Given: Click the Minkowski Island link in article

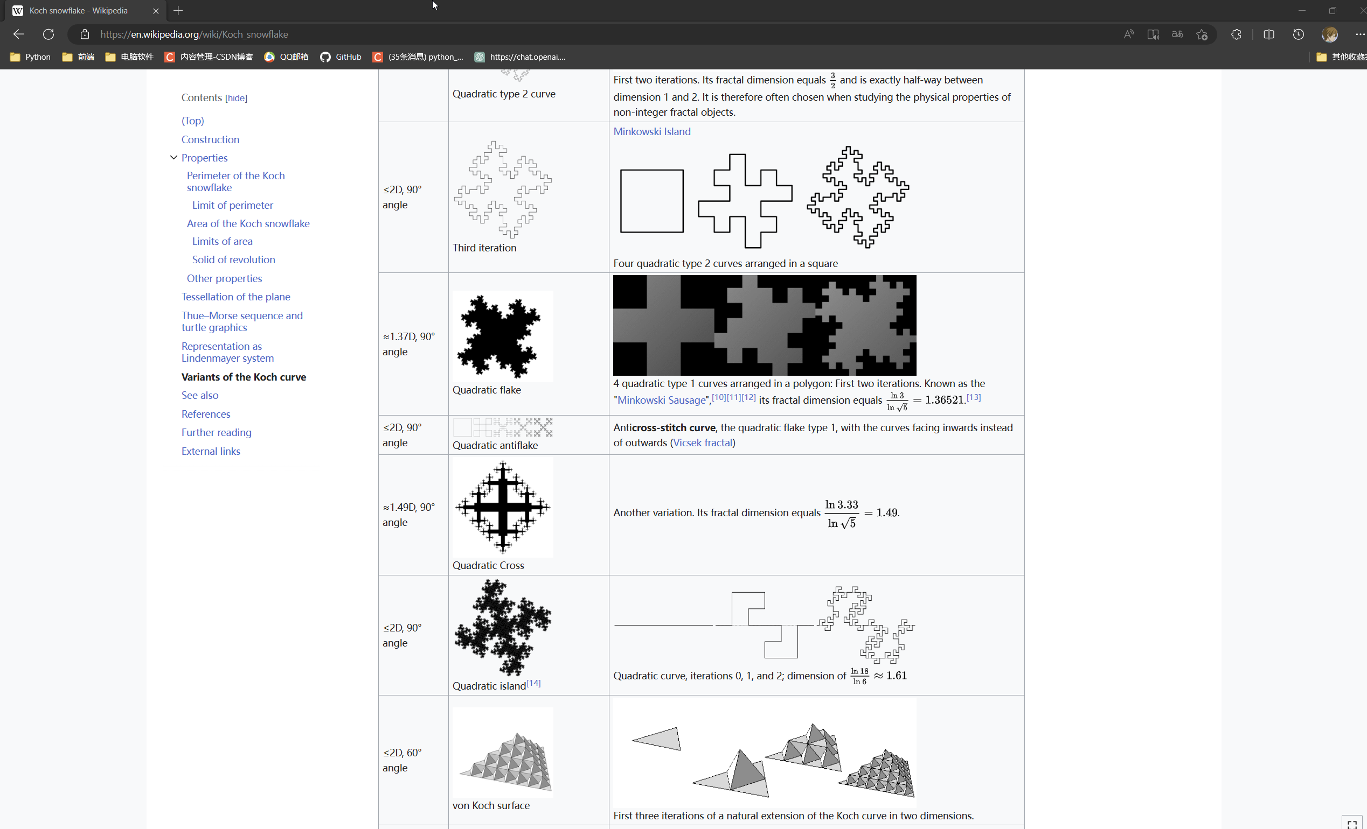Looking at the screenshot, I should [651, 131].
